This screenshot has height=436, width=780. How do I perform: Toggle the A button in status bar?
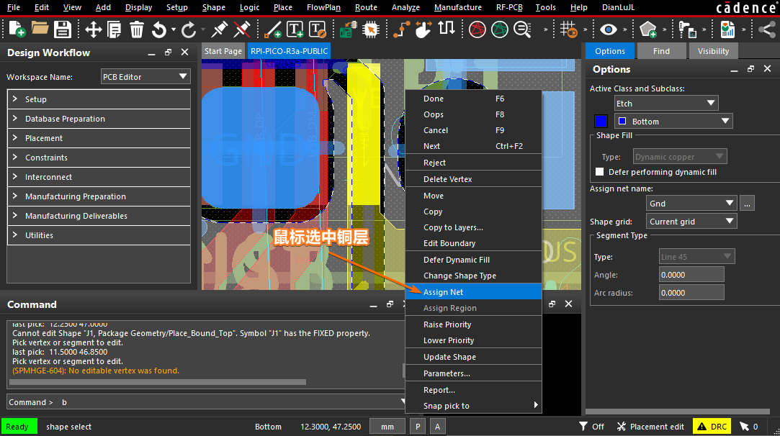coord(437,427)
